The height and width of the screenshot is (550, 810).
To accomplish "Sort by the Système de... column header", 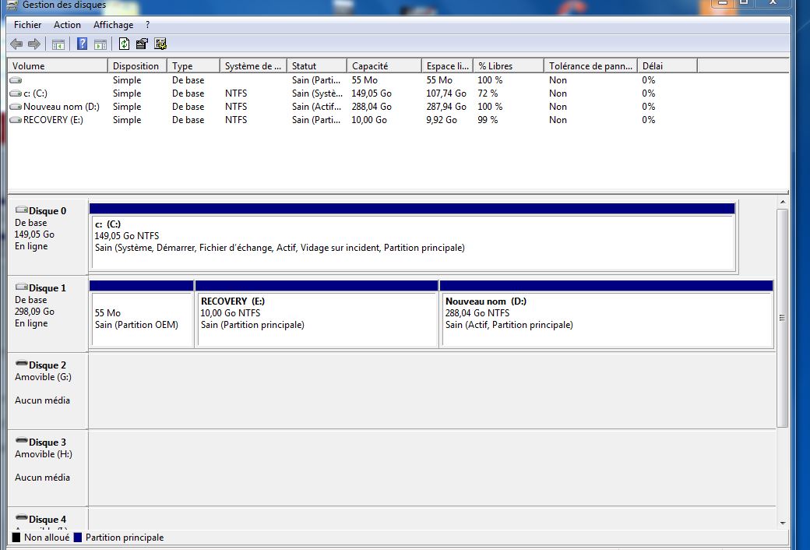I will [253, 66].
